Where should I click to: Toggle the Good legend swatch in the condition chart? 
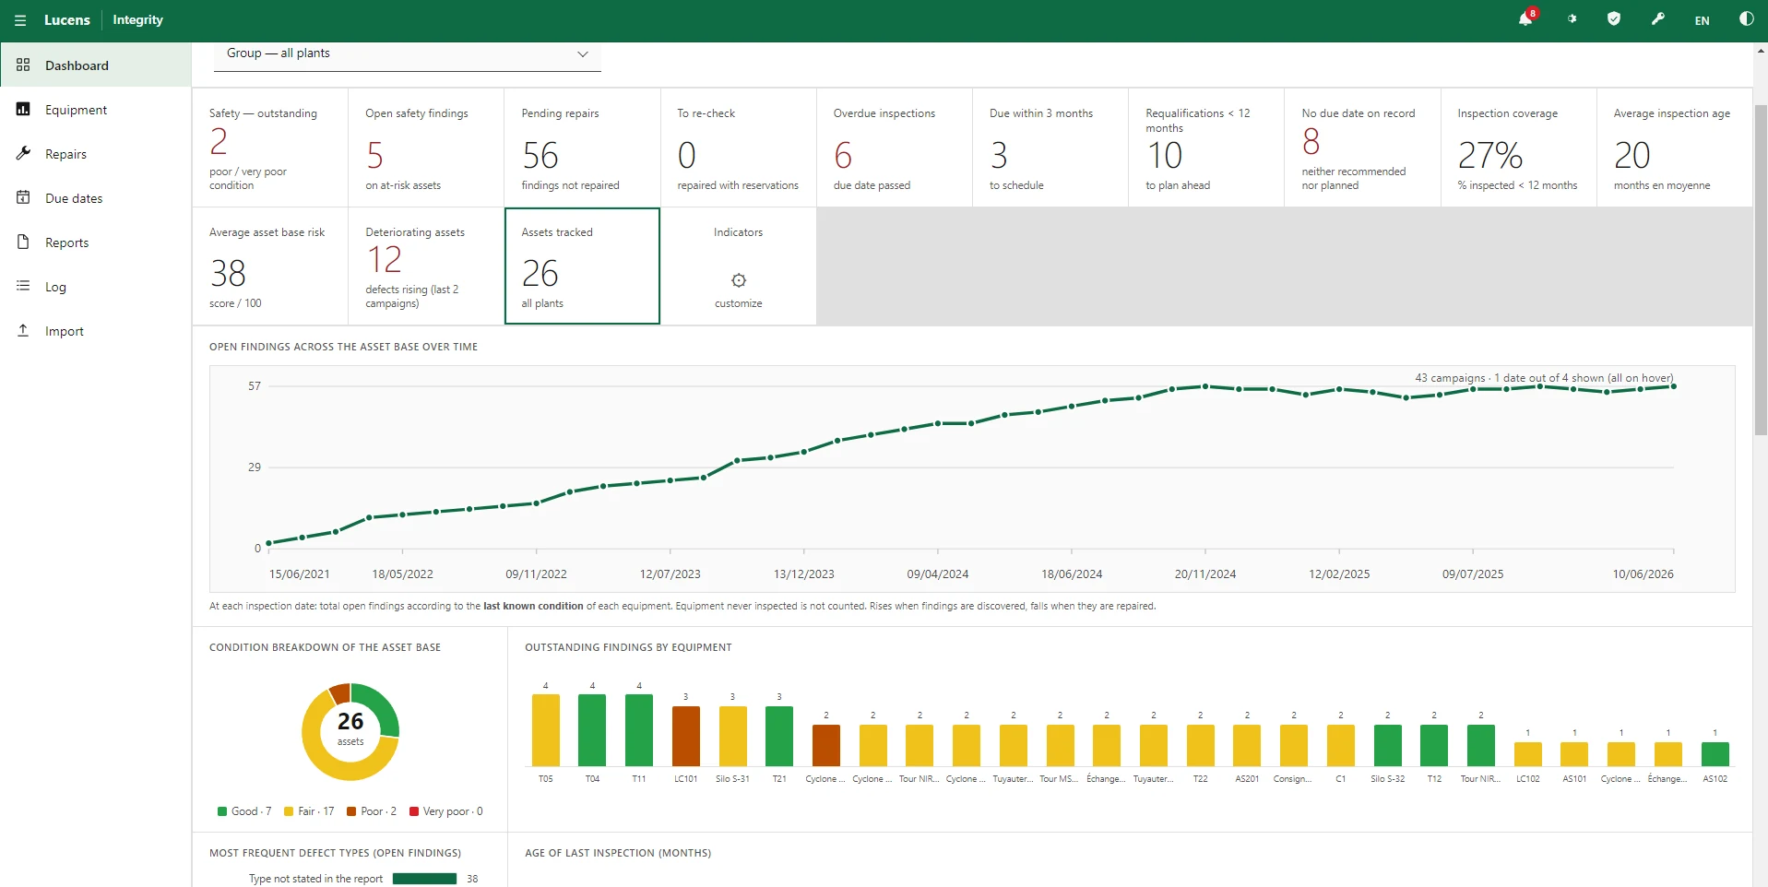222,811
